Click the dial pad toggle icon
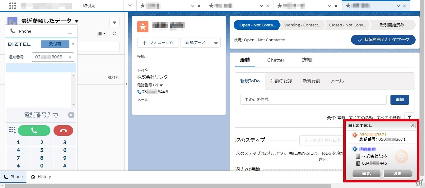425x188 pixels. 12,130
